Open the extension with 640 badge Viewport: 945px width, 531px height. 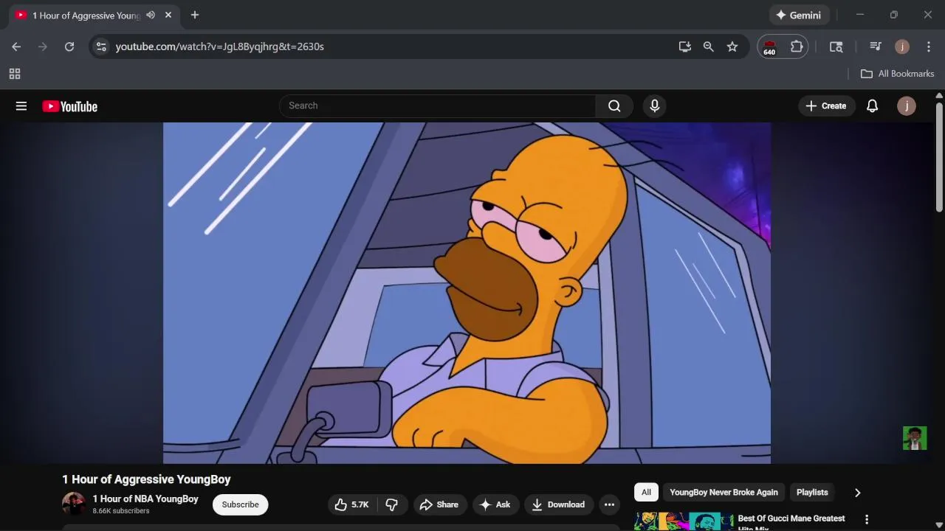769,46
